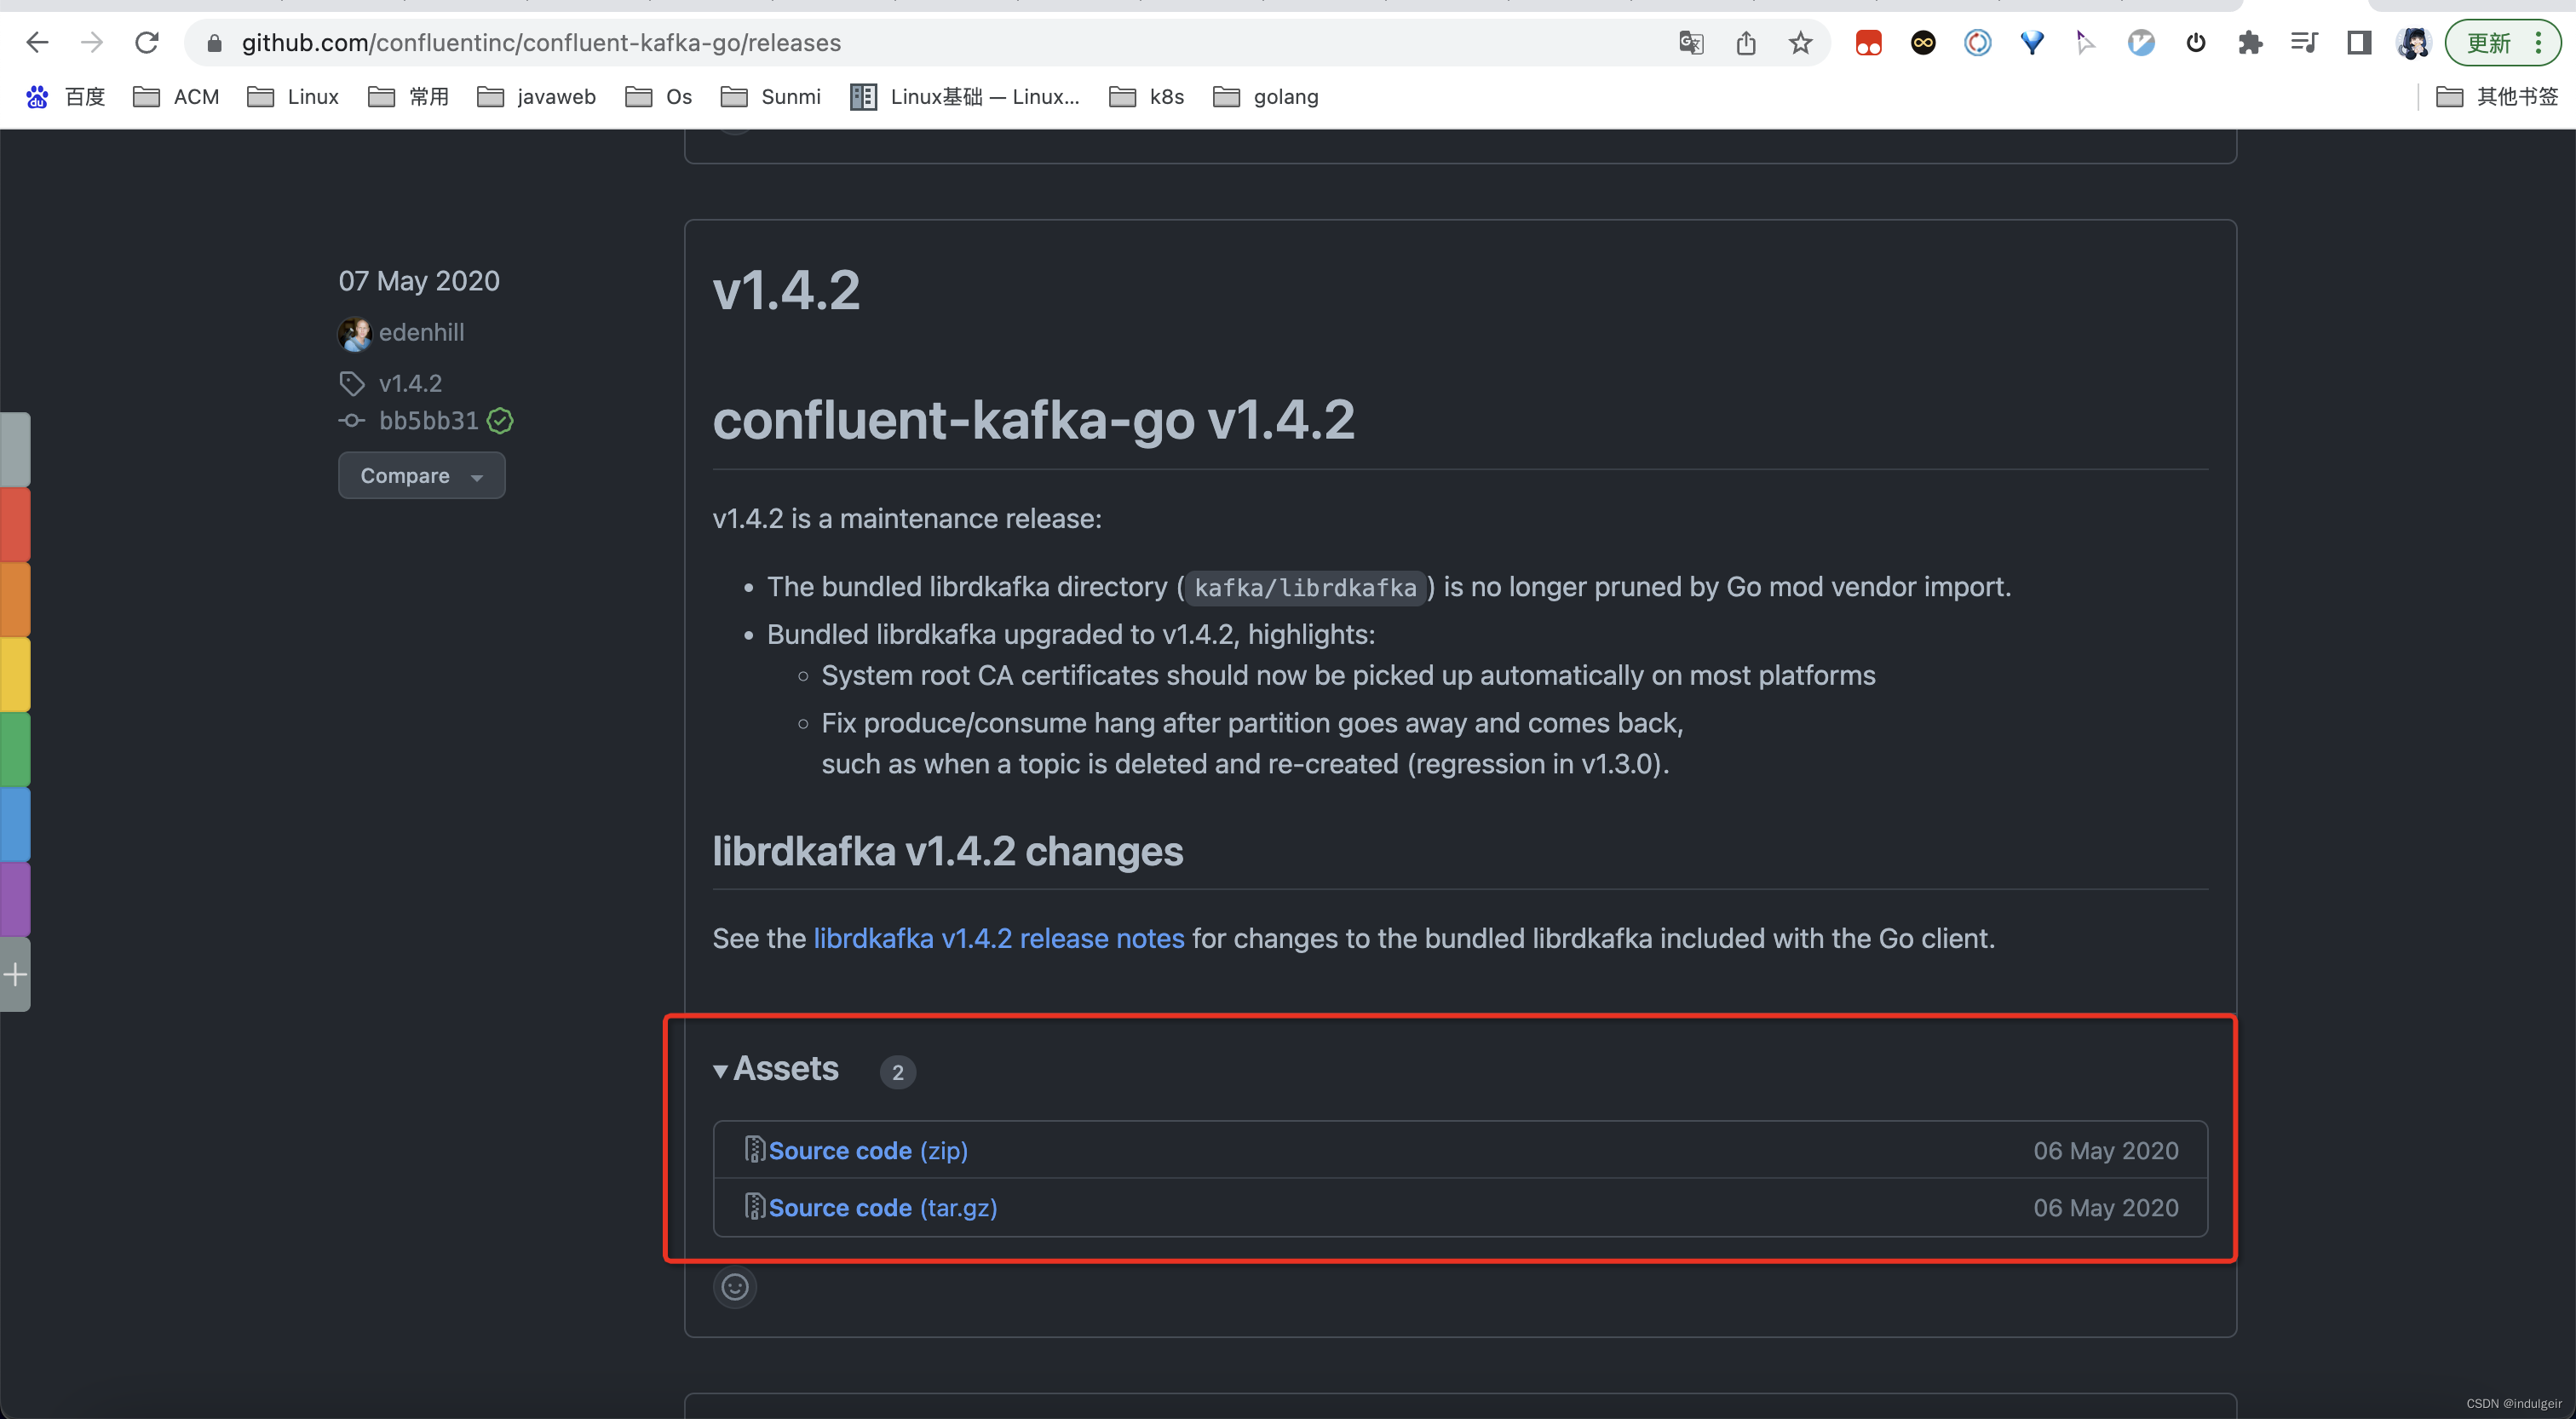Select the orange side tab
The image size is (2576, 1419).
15,600
